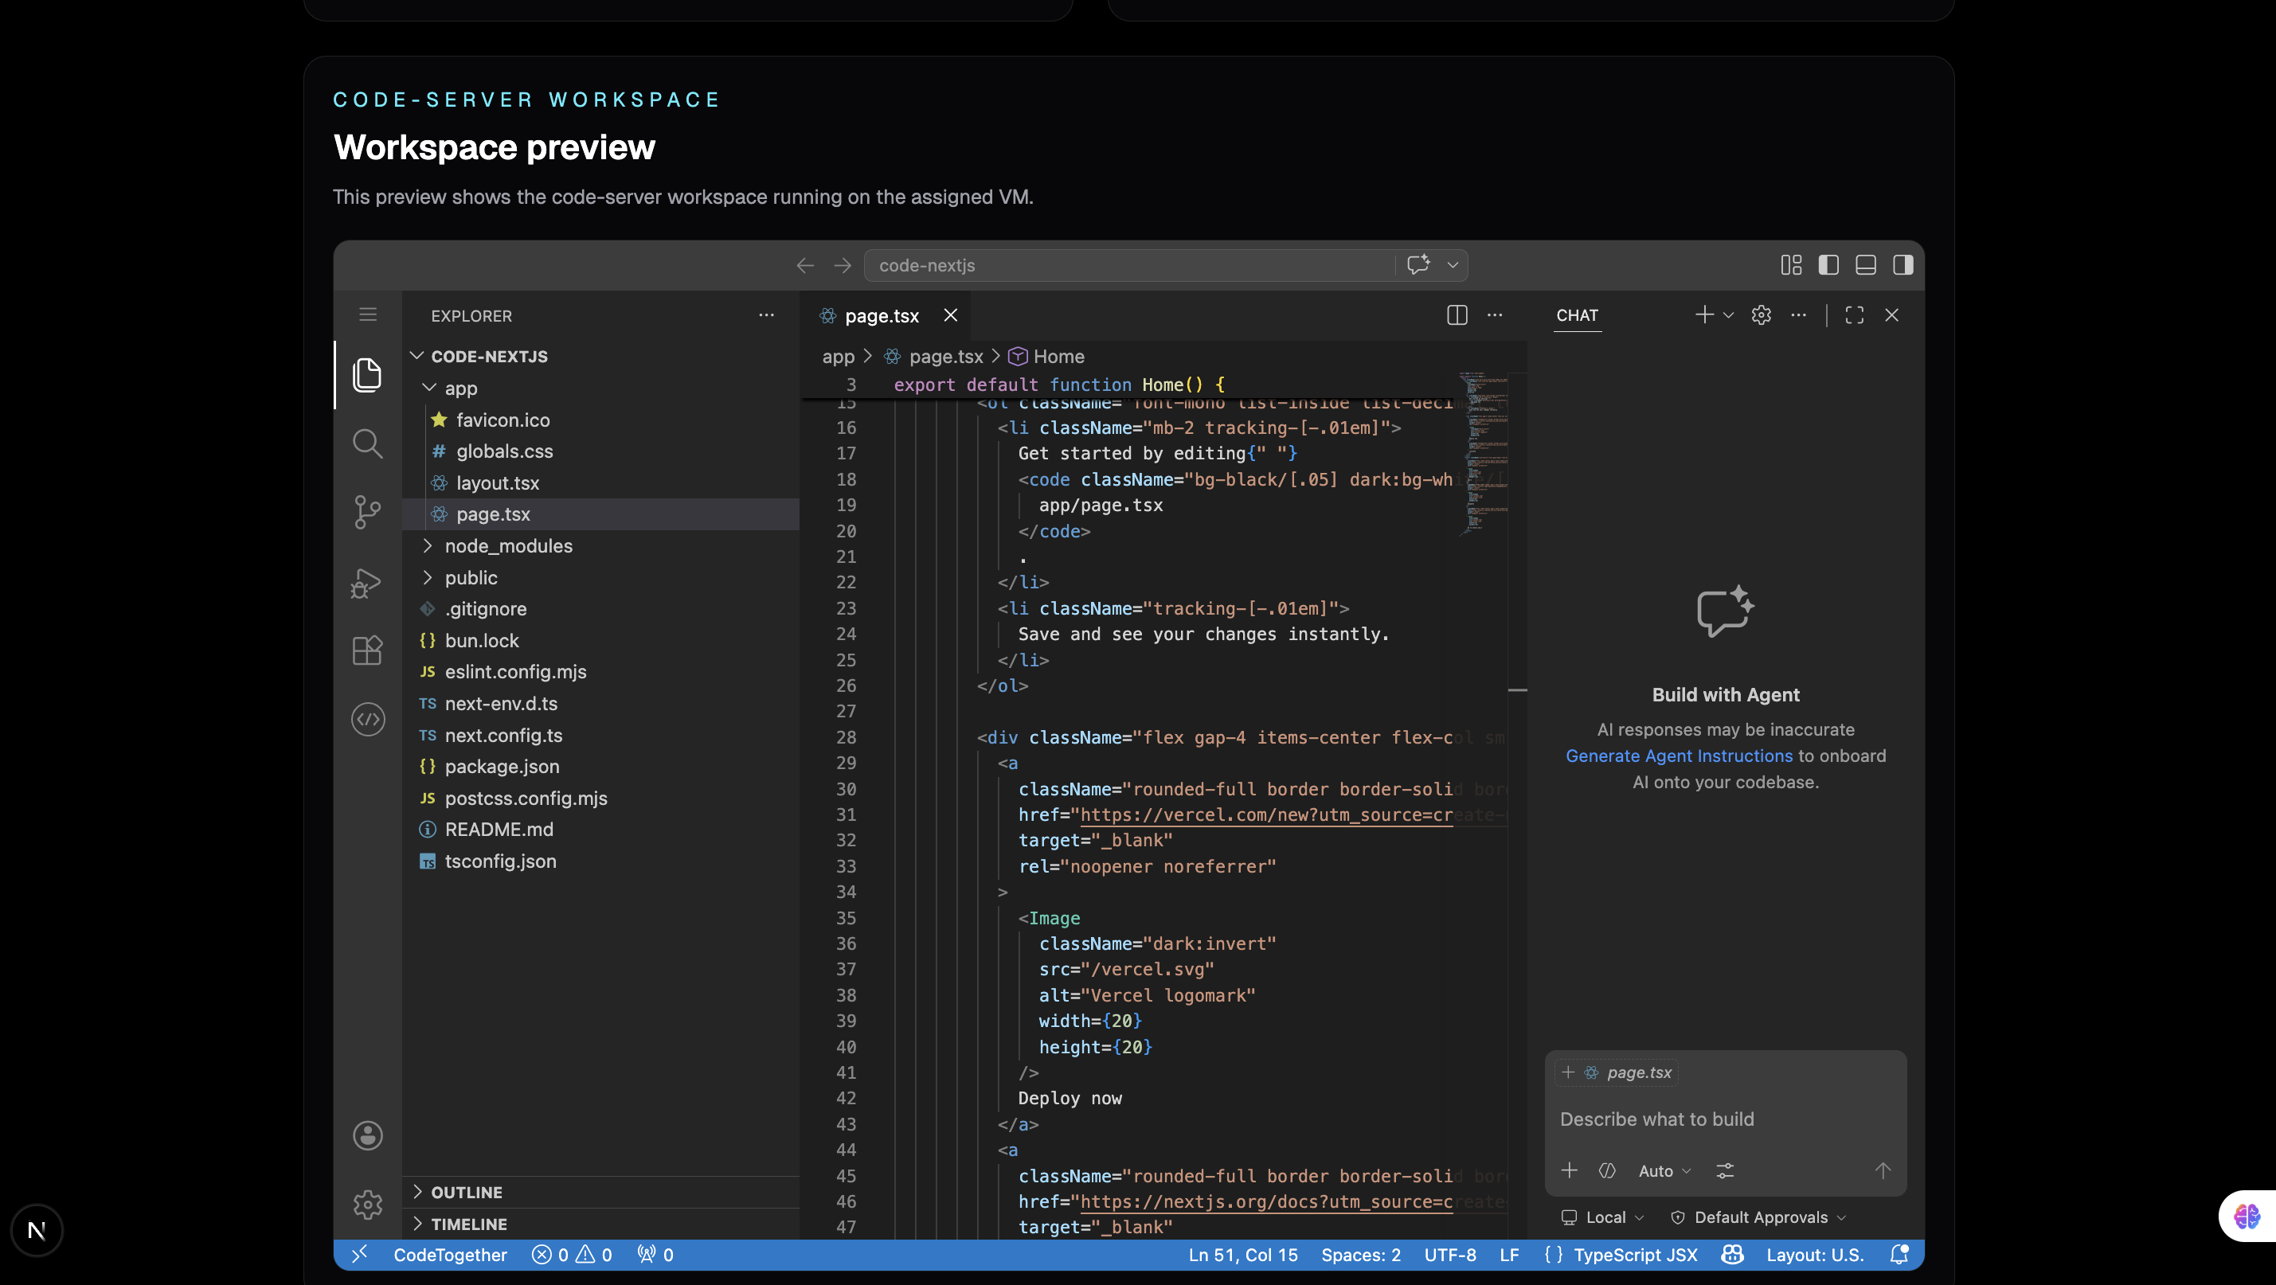The height and width of the screenshot is (1285, 2276).
Task: Open the chat panel ellipsis menu
Action: (1798, 315)
